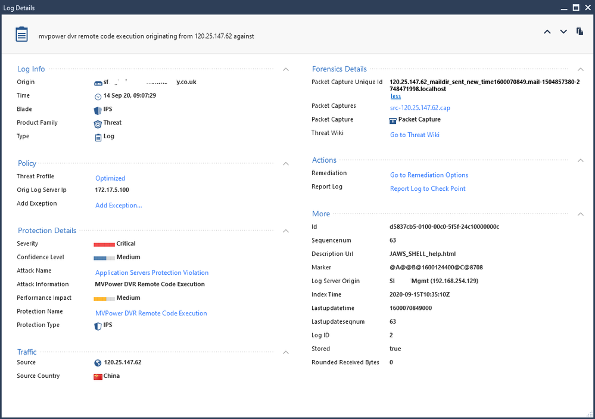Click Report Log to Check Point
This screenshot has height=419, width=595.
(428, 189)
